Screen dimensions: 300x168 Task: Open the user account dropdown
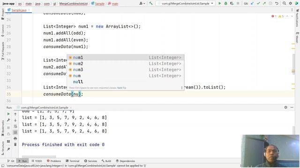point(142,3)
